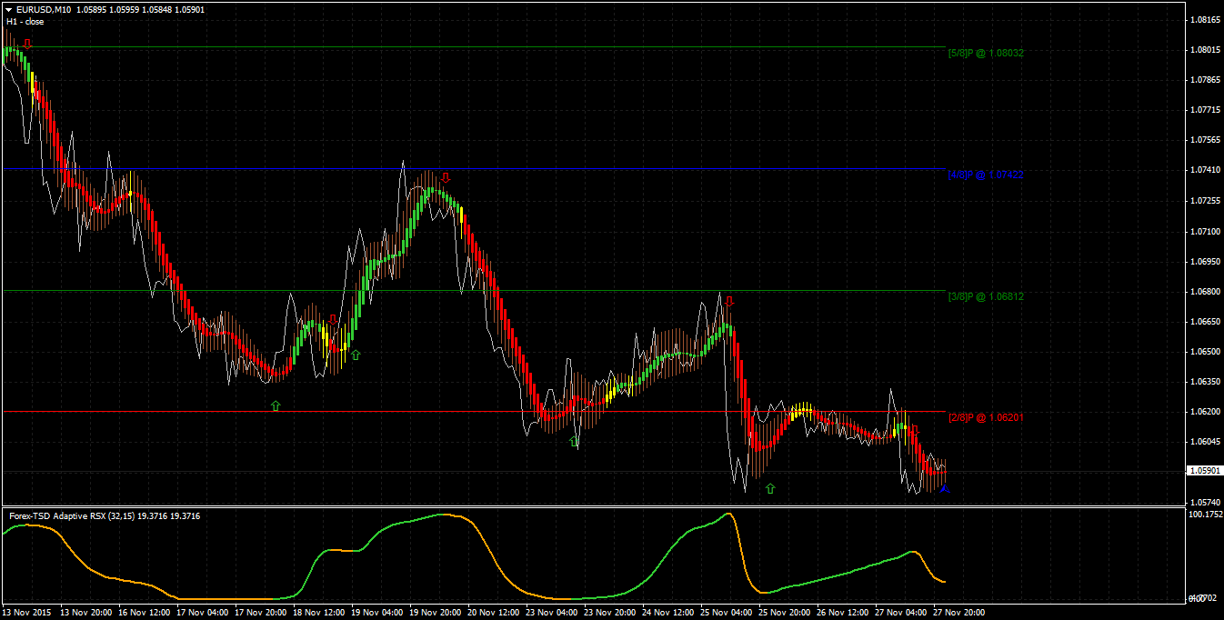Click 100.1752 on the RSX indicator scale
Viewport: 1224px width, 620px height.
pos(1206,515)
